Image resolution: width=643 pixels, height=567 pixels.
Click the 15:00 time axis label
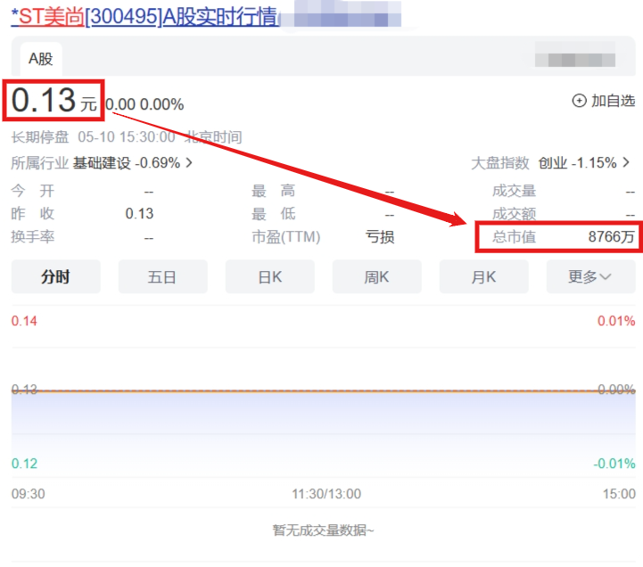619,494
